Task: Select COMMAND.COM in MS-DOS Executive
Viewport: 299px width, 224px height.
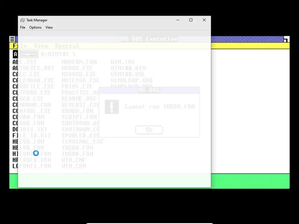Action: click(x=32, y=105)
